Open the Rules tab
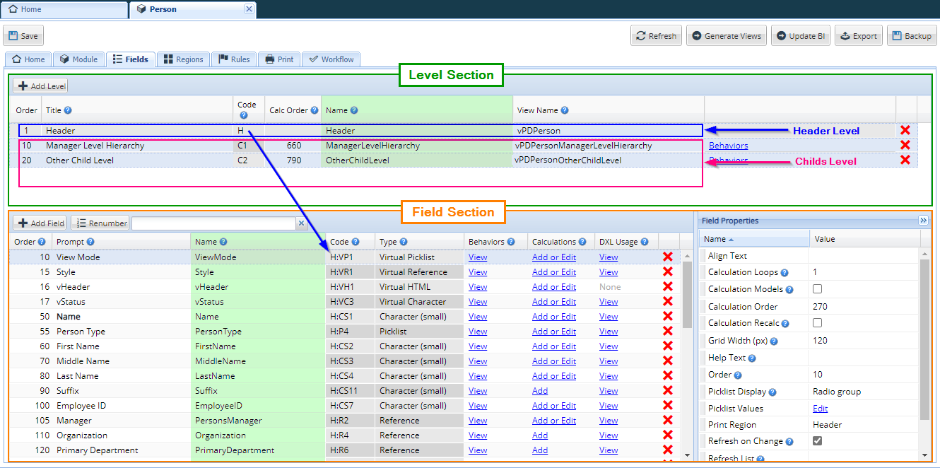Image resolution: width=940 pixels, height=468 pixels. [234, 59]
